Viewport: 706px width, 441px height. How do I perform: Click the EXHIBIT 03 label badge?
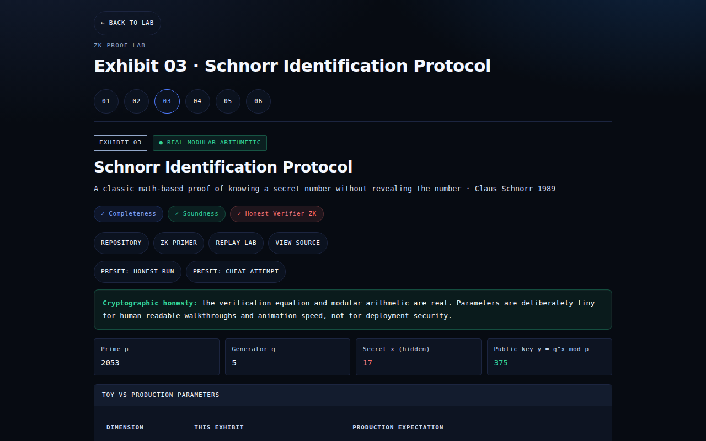click(120, 143)
